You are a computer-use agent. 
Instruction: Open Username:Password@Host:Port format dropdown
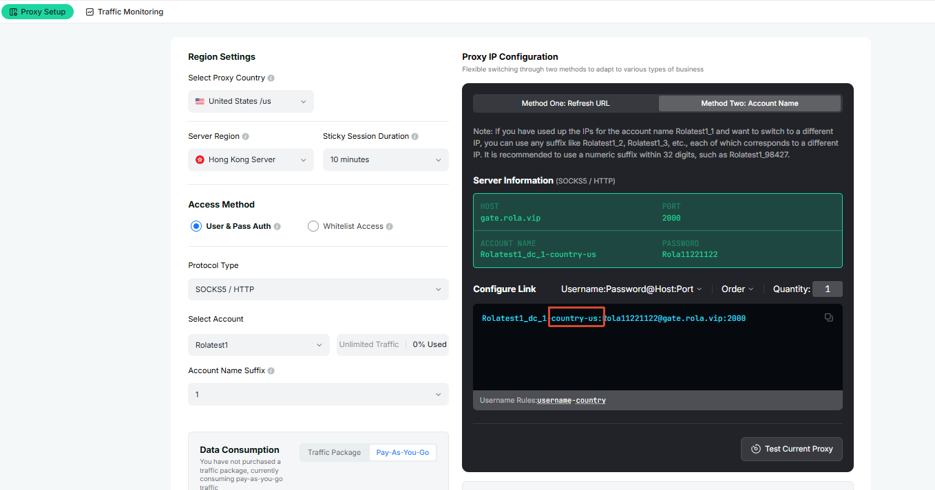pos(631,289)
